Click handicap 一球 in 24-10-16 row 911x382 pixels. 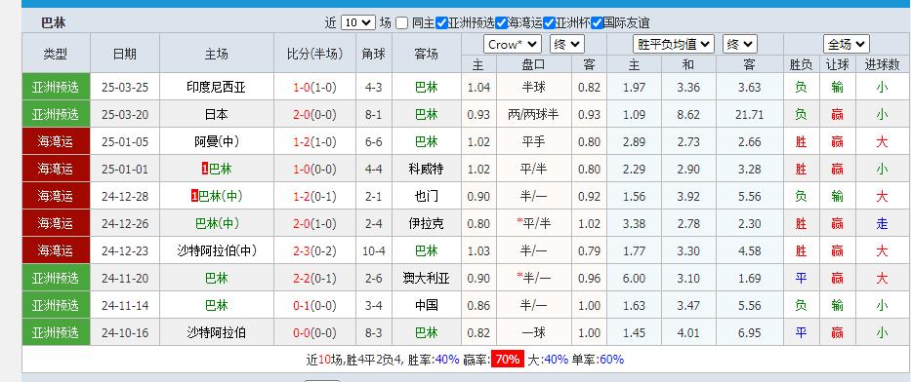pos(533,332)
